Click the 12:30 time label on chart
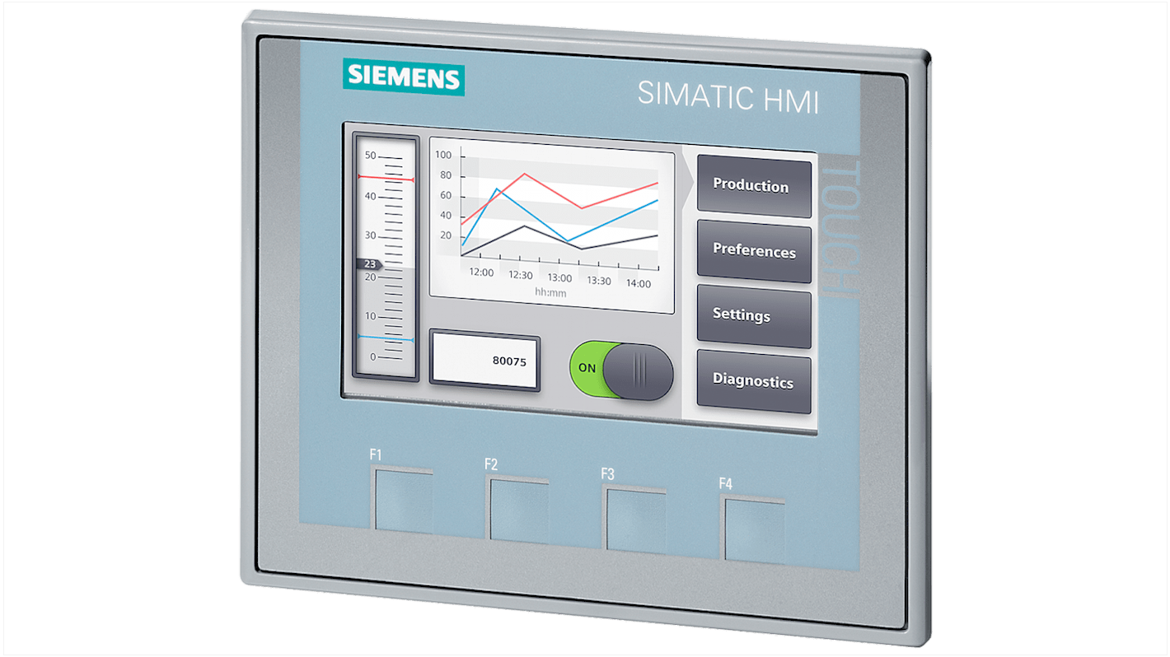Image resolution: width=1170 pixels, height=657 pixels. point(520,276)
